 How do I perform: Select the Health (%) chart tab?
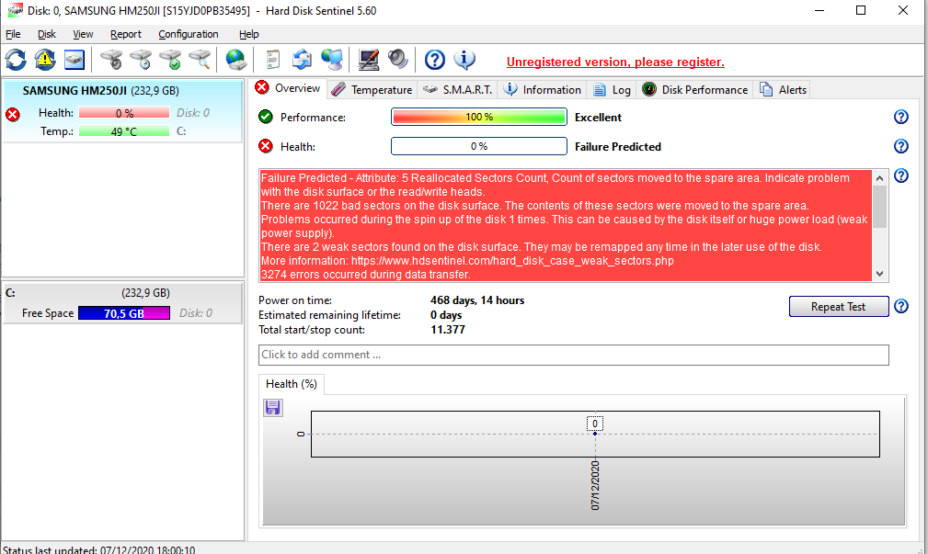point(292,384)
